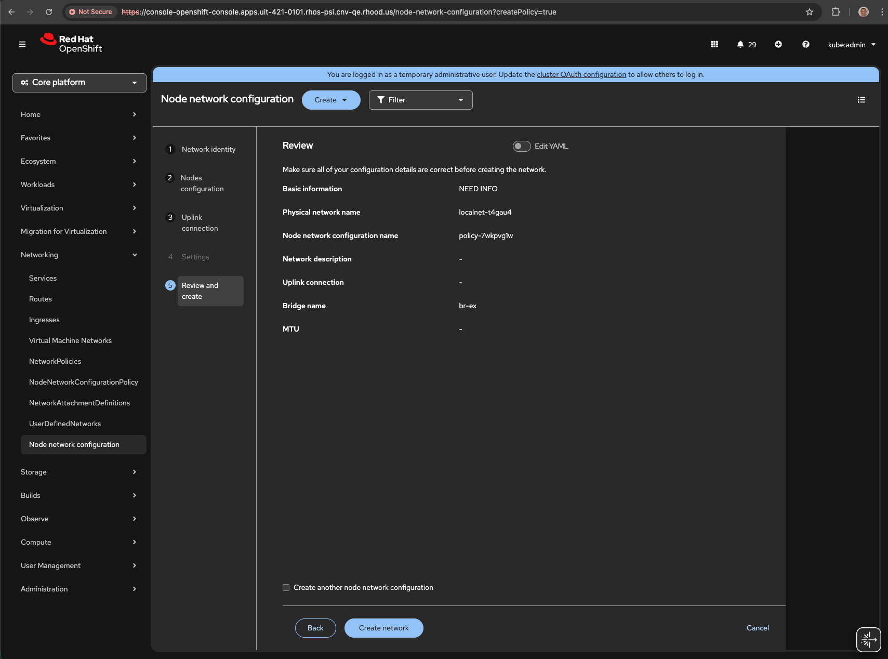Toggle the Edit YAML switch
Image resolution: width=888 pixels, height=659 pixels.
[x=522, y=147]
